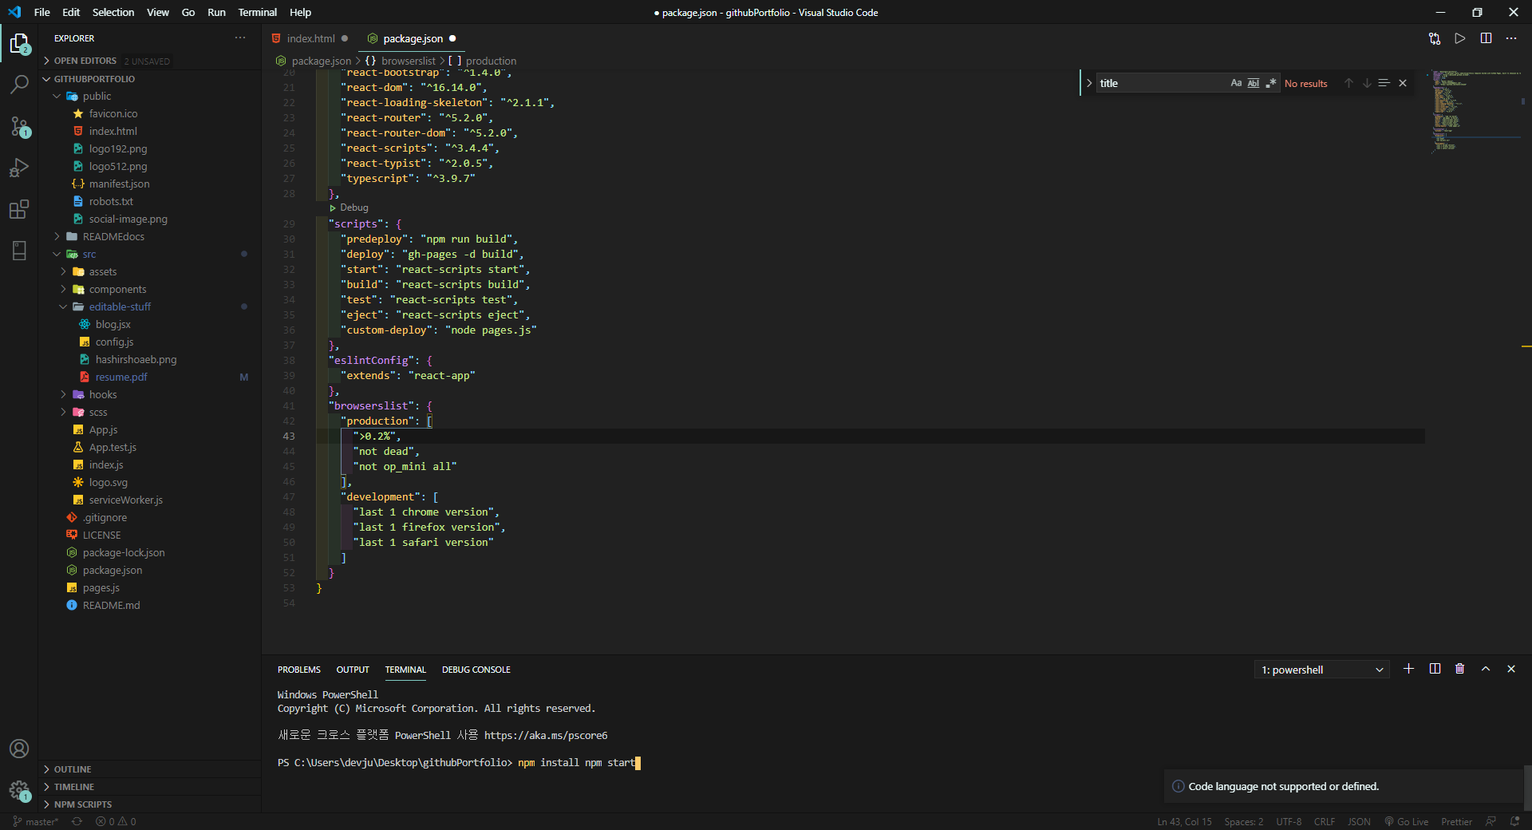
Task: Click the Open Changes compare icon
Action: click(x=1435, y=38)
